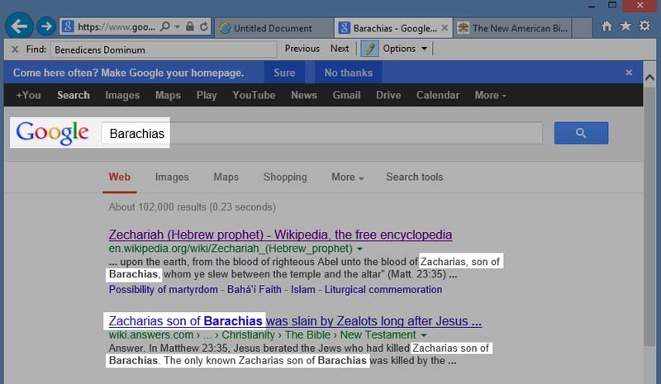Go back with the browser Back arrow
Screen dimensions: 661x384
point(19,26)
